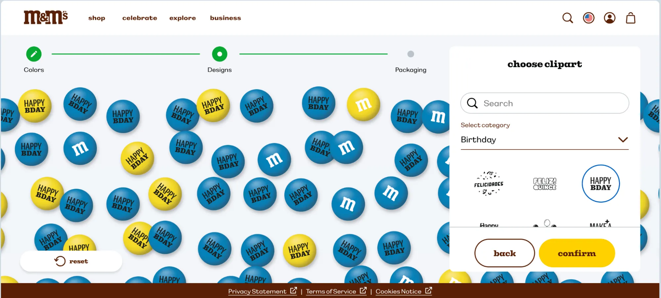Click the category dropdown chevron arrow

[x=623, y=140]
